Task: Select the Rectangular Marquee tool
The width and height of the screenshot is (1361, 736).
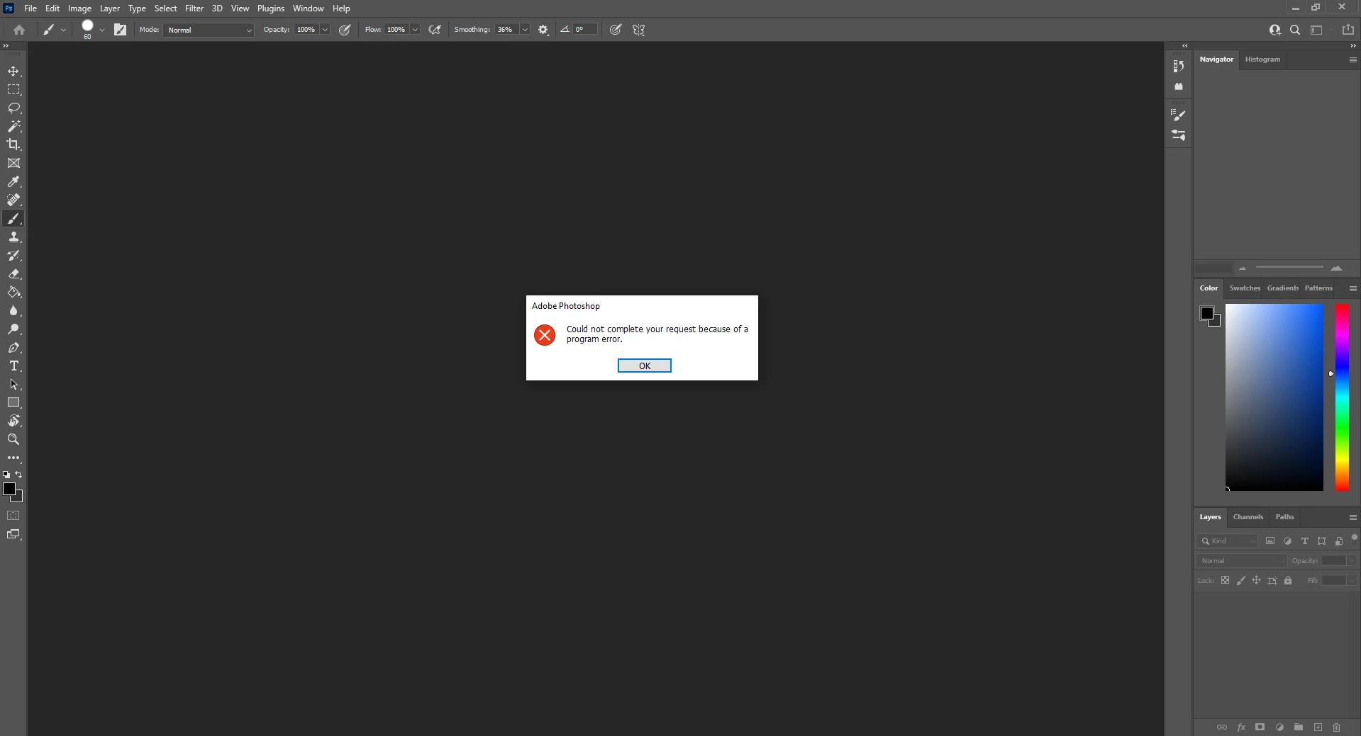Action: coord(13,90)
